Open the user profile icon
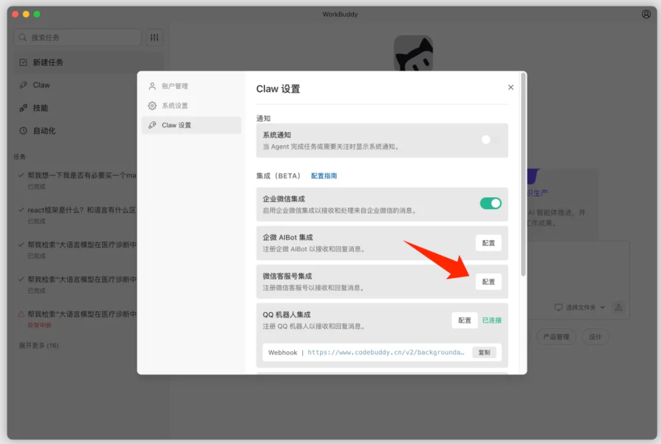The width and height of the screenshot is (661, 444). 646,14
